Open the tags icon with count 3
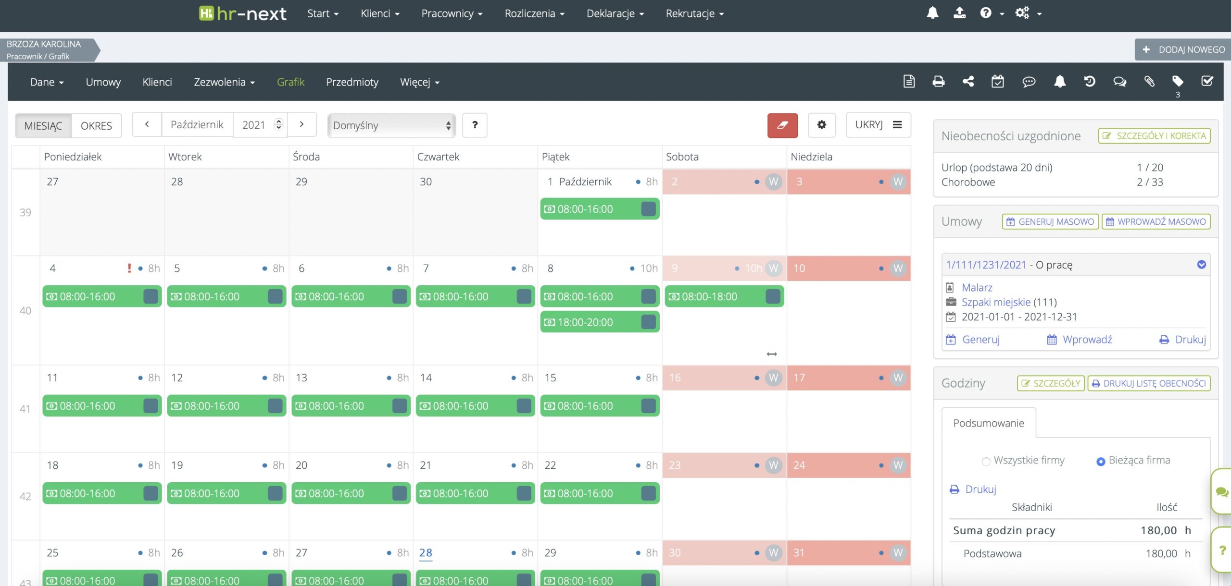The height and width of the screenshot is (586, 1231). [1178, 82]
